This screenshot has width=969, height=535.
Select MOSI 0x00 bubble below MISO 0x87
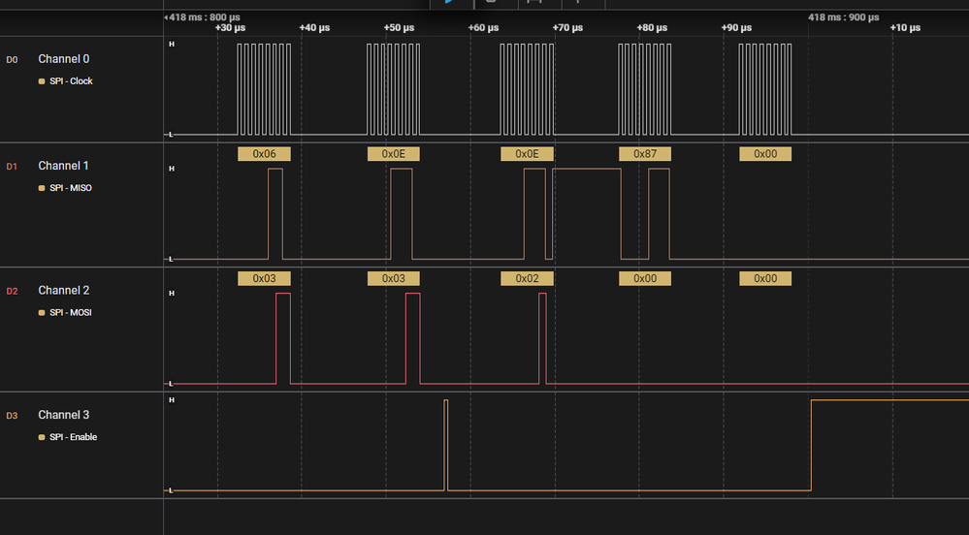(645, 278)
